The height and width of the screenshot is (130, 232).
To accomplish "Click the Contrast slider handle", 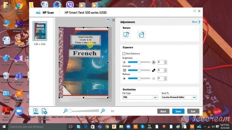I will coord(139,70).
